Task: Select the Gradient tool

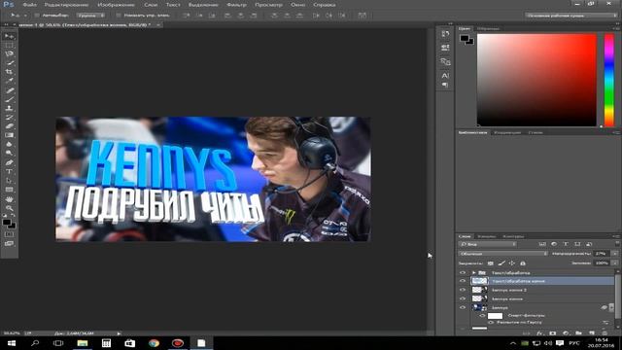Action: coord(9,135)
